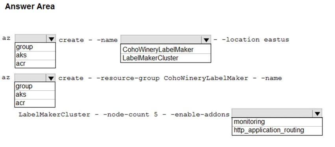Click the empty --enable-addons selection field
335x147 pixels.
[x=272, y=113]
